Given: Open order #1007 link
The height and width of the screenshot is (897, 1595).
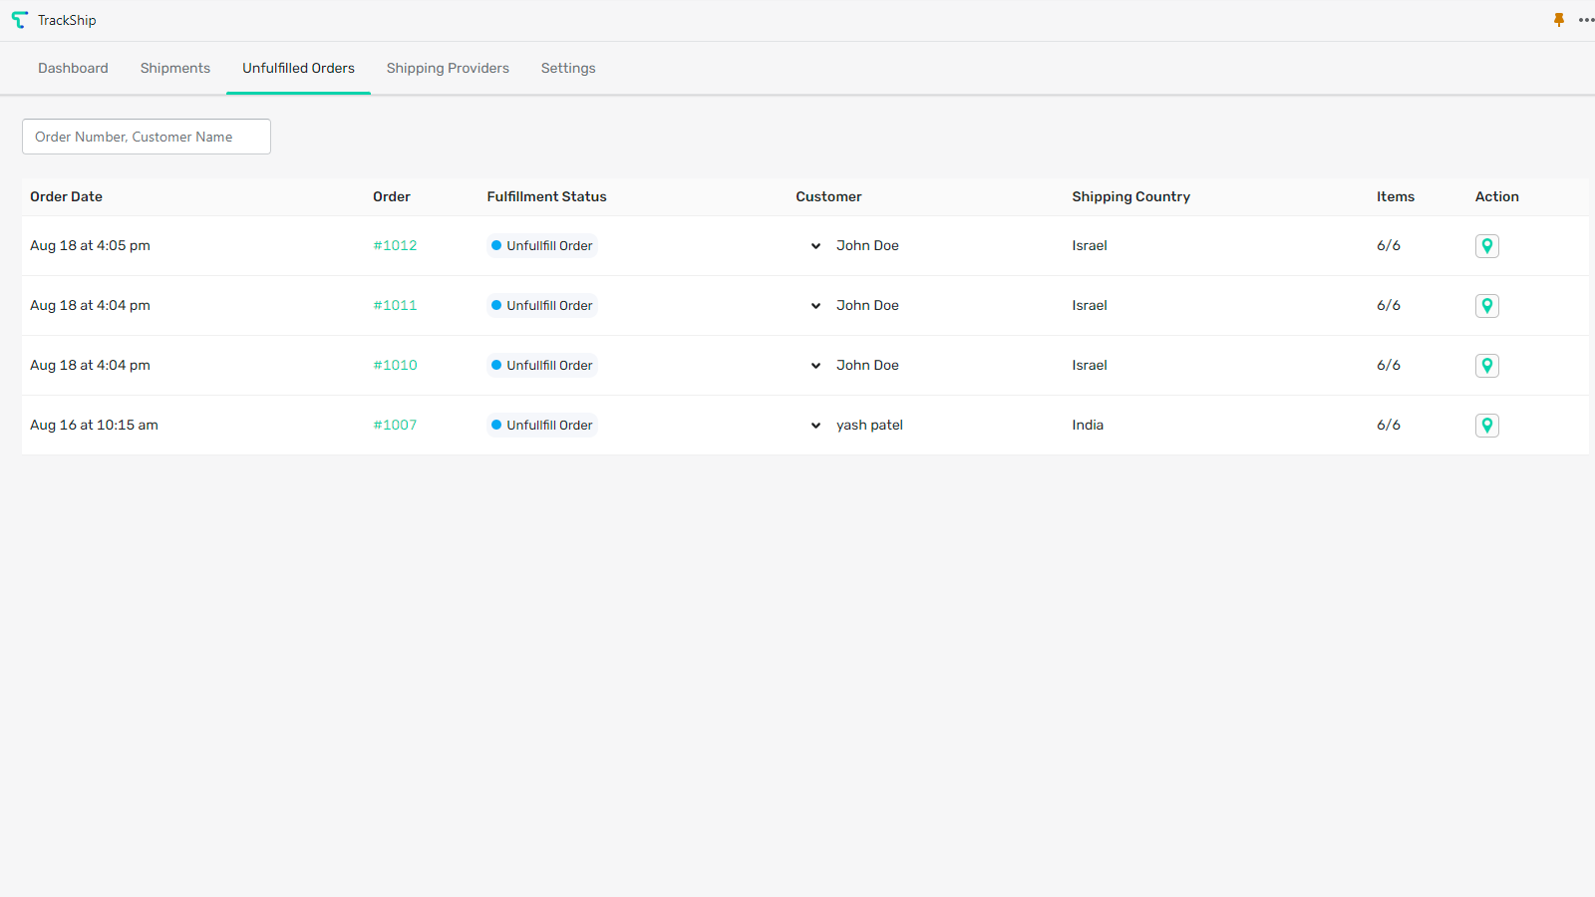Looking at the screenshot, I should 395,426.
